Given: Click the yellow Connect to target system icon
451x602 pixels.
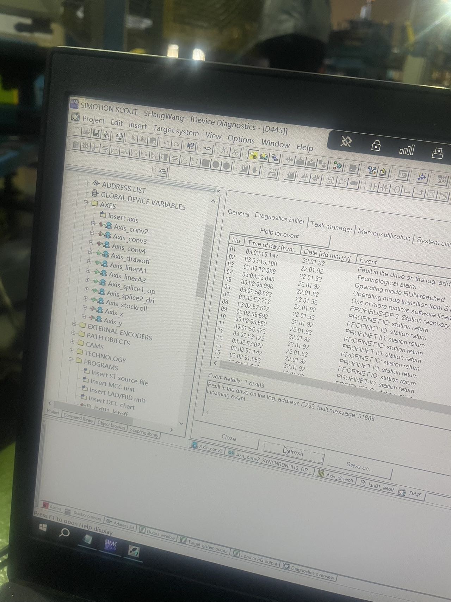Looking at the screenshot, I should pos(253,154).
